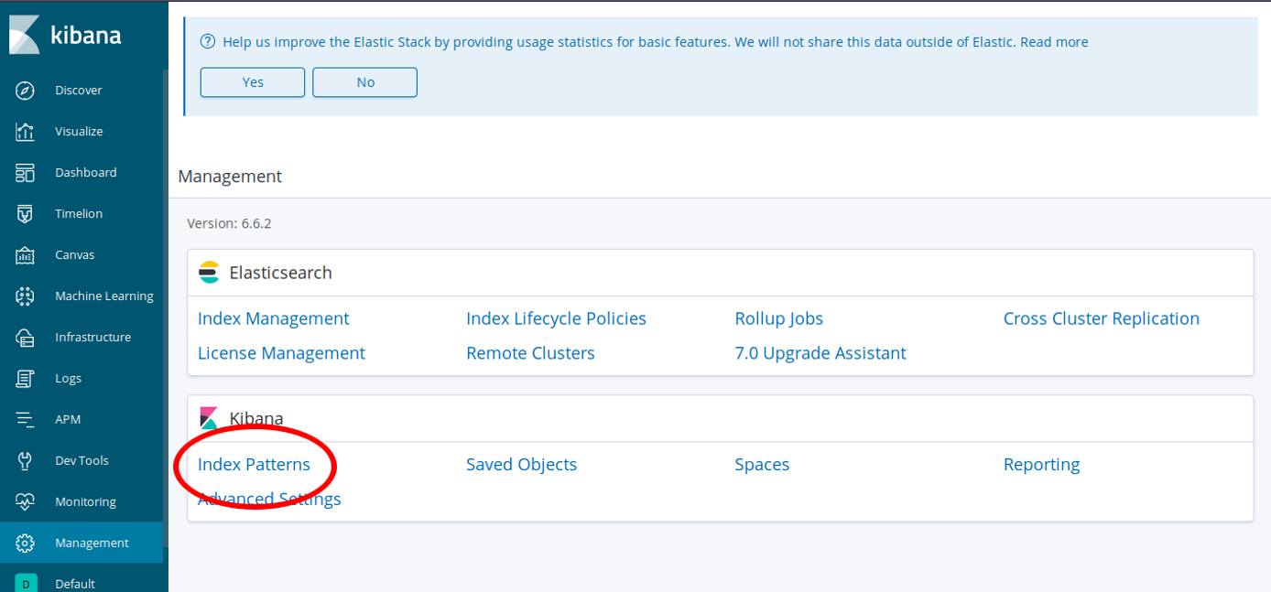
Task: Launch the 7.0 Upgrade Assistant
Action: coord(821,352)
